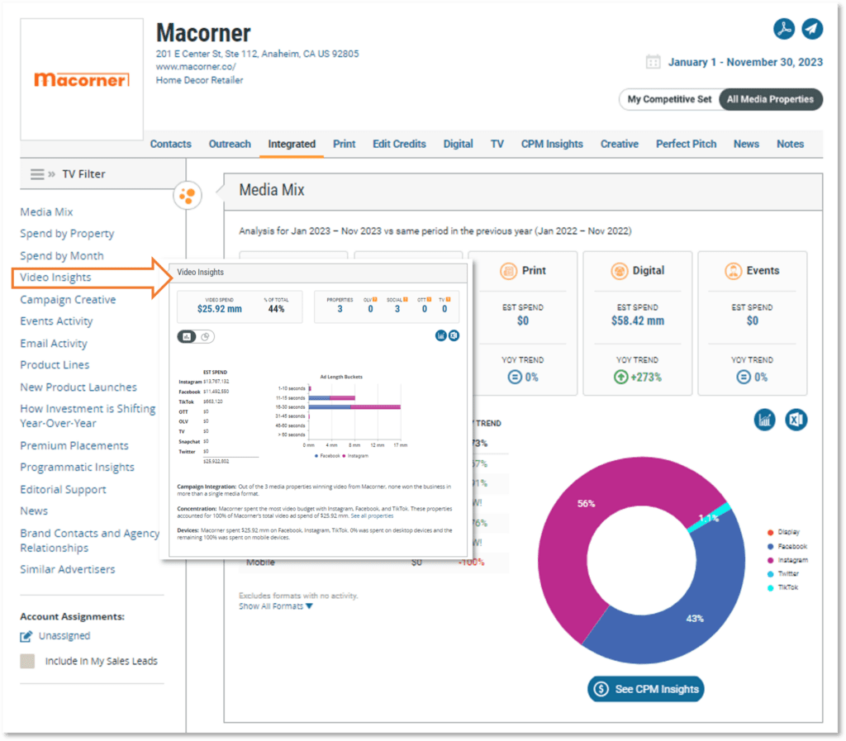Open the date range calendar icon
The image size is (846, 741).
tap(653, 62)
